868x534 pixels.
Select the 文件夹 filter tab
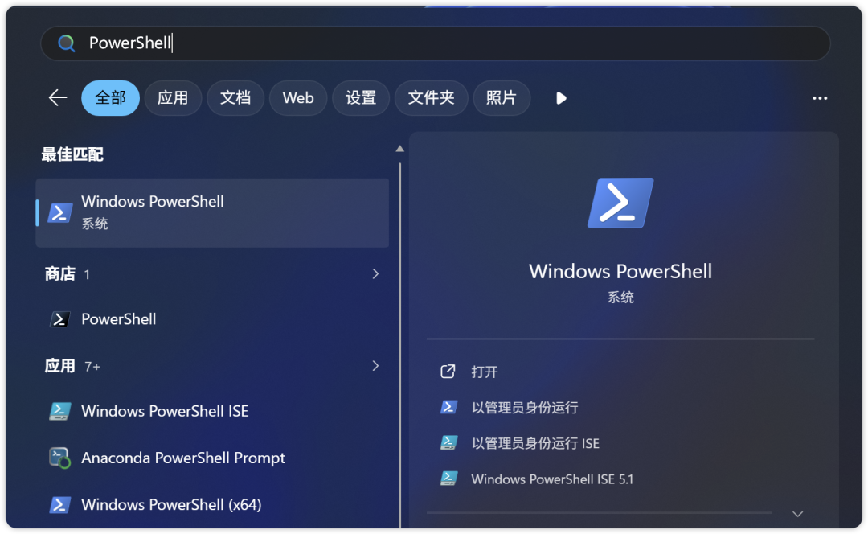(431, 98)
